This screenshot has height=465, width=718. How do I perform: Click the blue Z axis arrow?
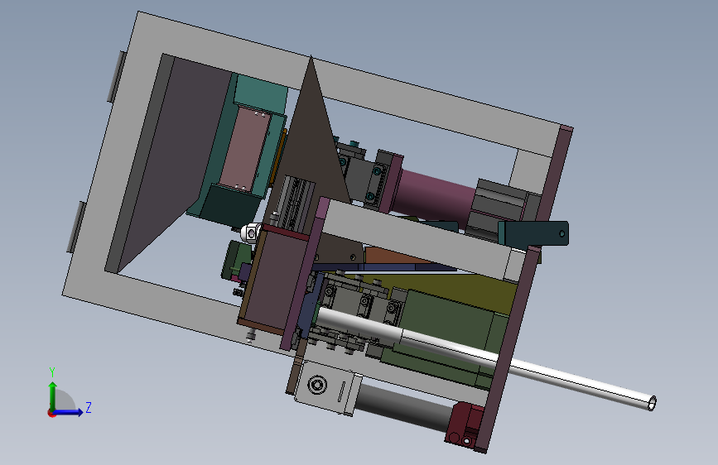tap(69, 412)
